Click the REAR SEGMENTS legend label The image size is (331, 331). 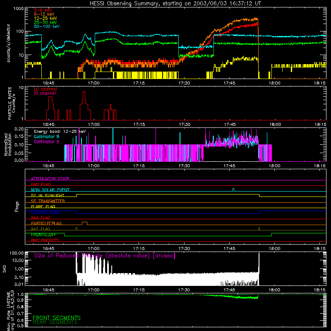55,322
